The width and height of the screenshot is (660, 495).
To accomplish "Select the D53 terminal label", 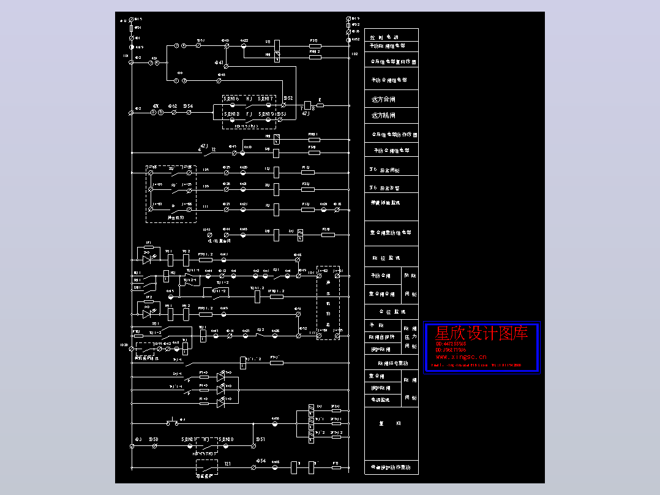I will point(282,114).
